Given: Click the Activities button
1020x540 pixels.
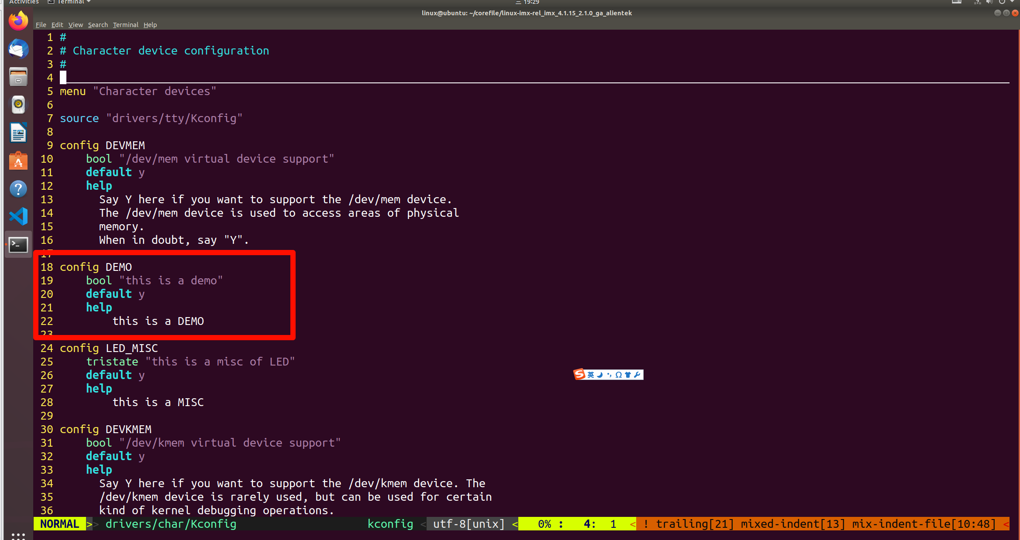Looking at the screenshot, I should point(24,2).
